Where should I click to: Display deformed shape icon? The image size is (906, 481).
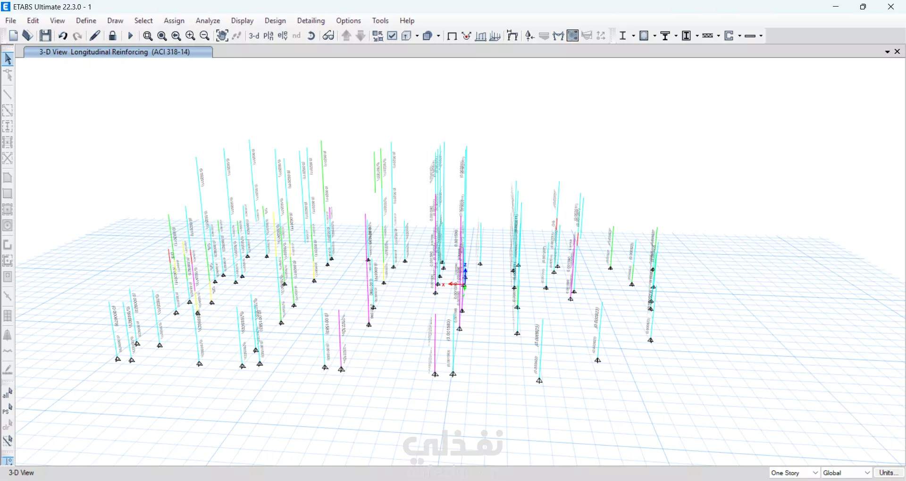pyautogui.click(x=467, y=36)
